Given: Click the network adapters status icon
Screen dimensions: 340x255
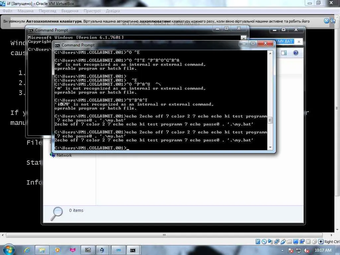Looking at the screenshot, I should tap(277, 242).
